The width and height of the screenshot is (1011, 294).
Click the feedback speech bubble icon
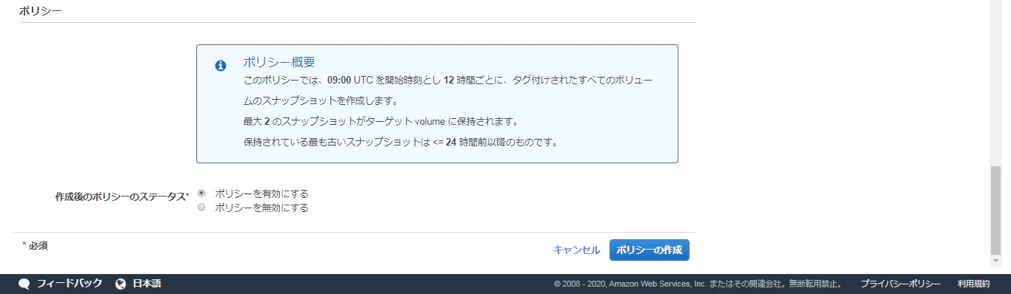24,284
